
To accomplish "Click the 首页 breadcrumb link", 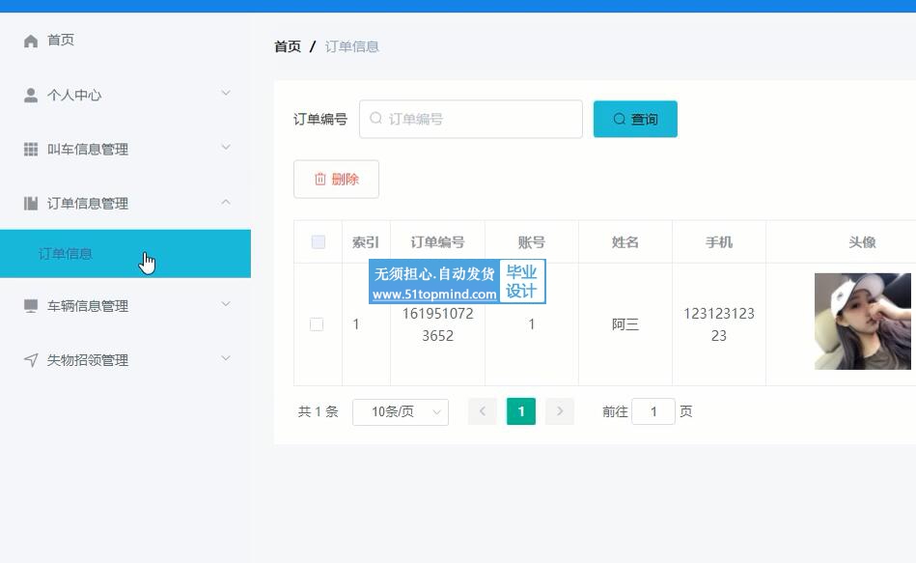I will [288, 46].
